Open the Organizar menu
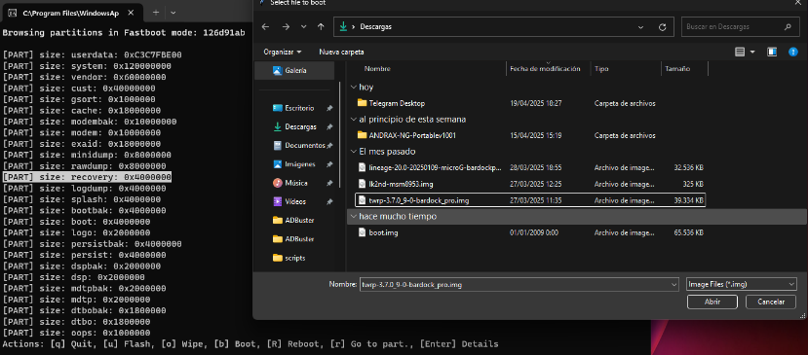808x355 pixels. pos(283,52)
